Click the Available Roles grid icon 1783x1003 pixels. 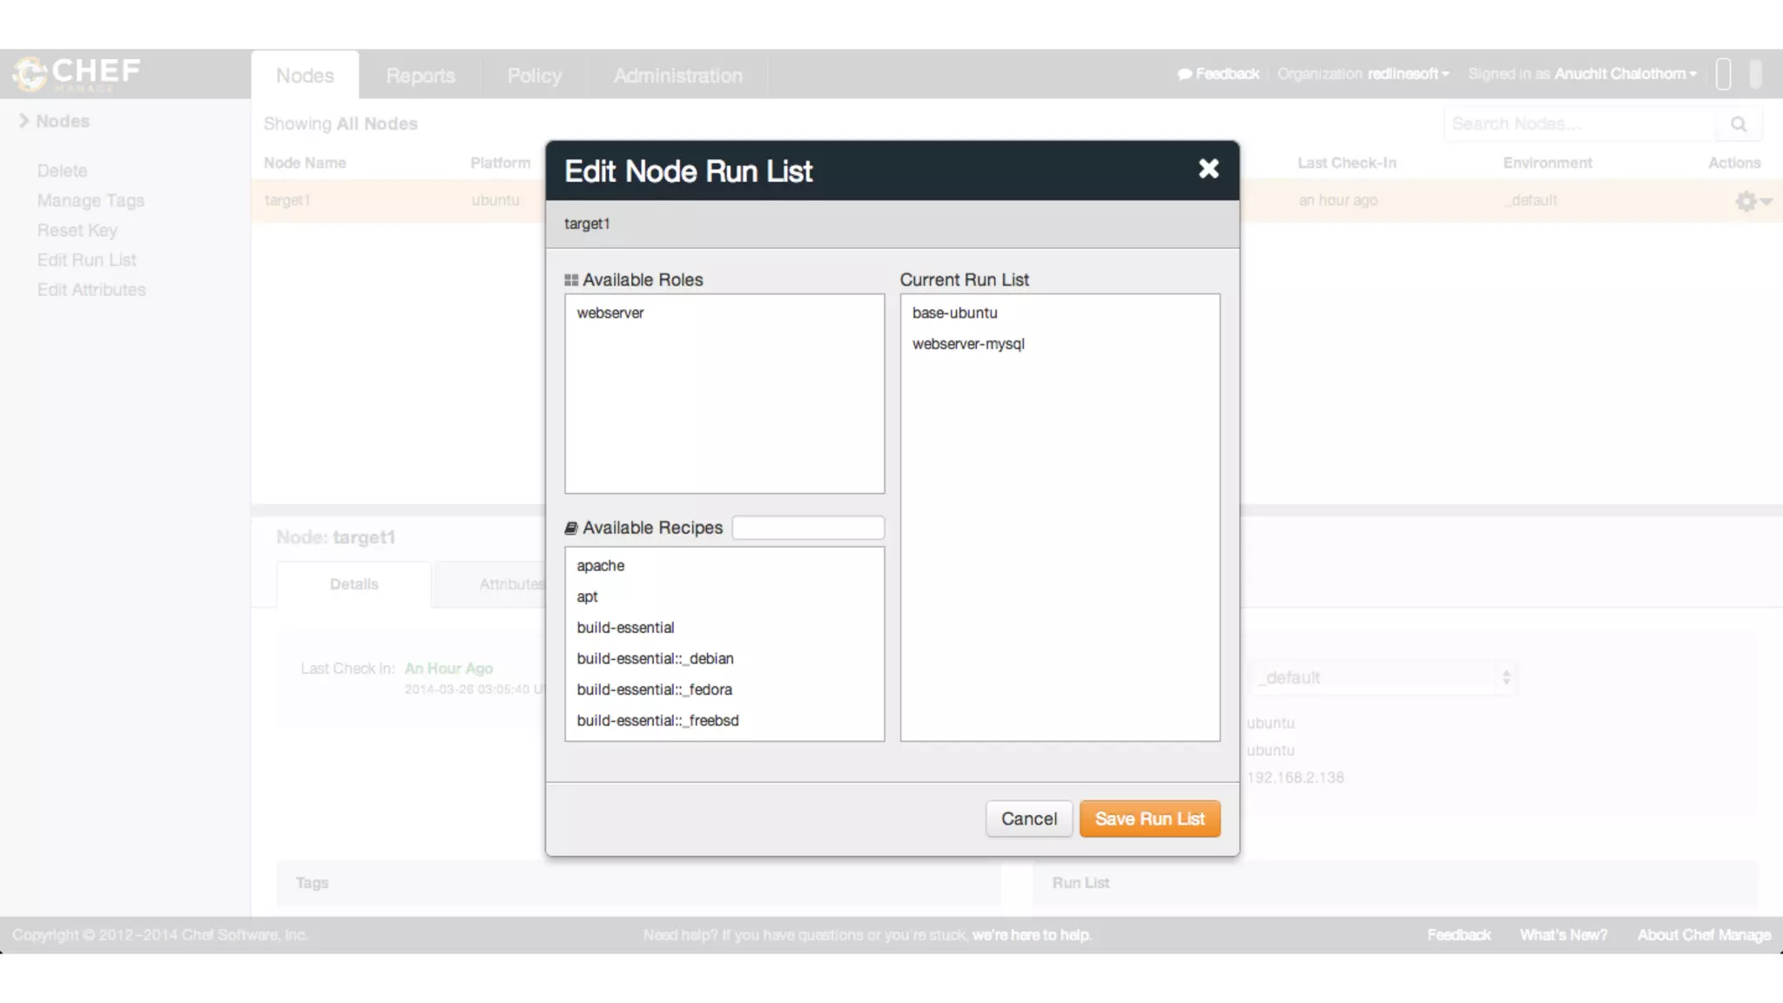point(571,280)
